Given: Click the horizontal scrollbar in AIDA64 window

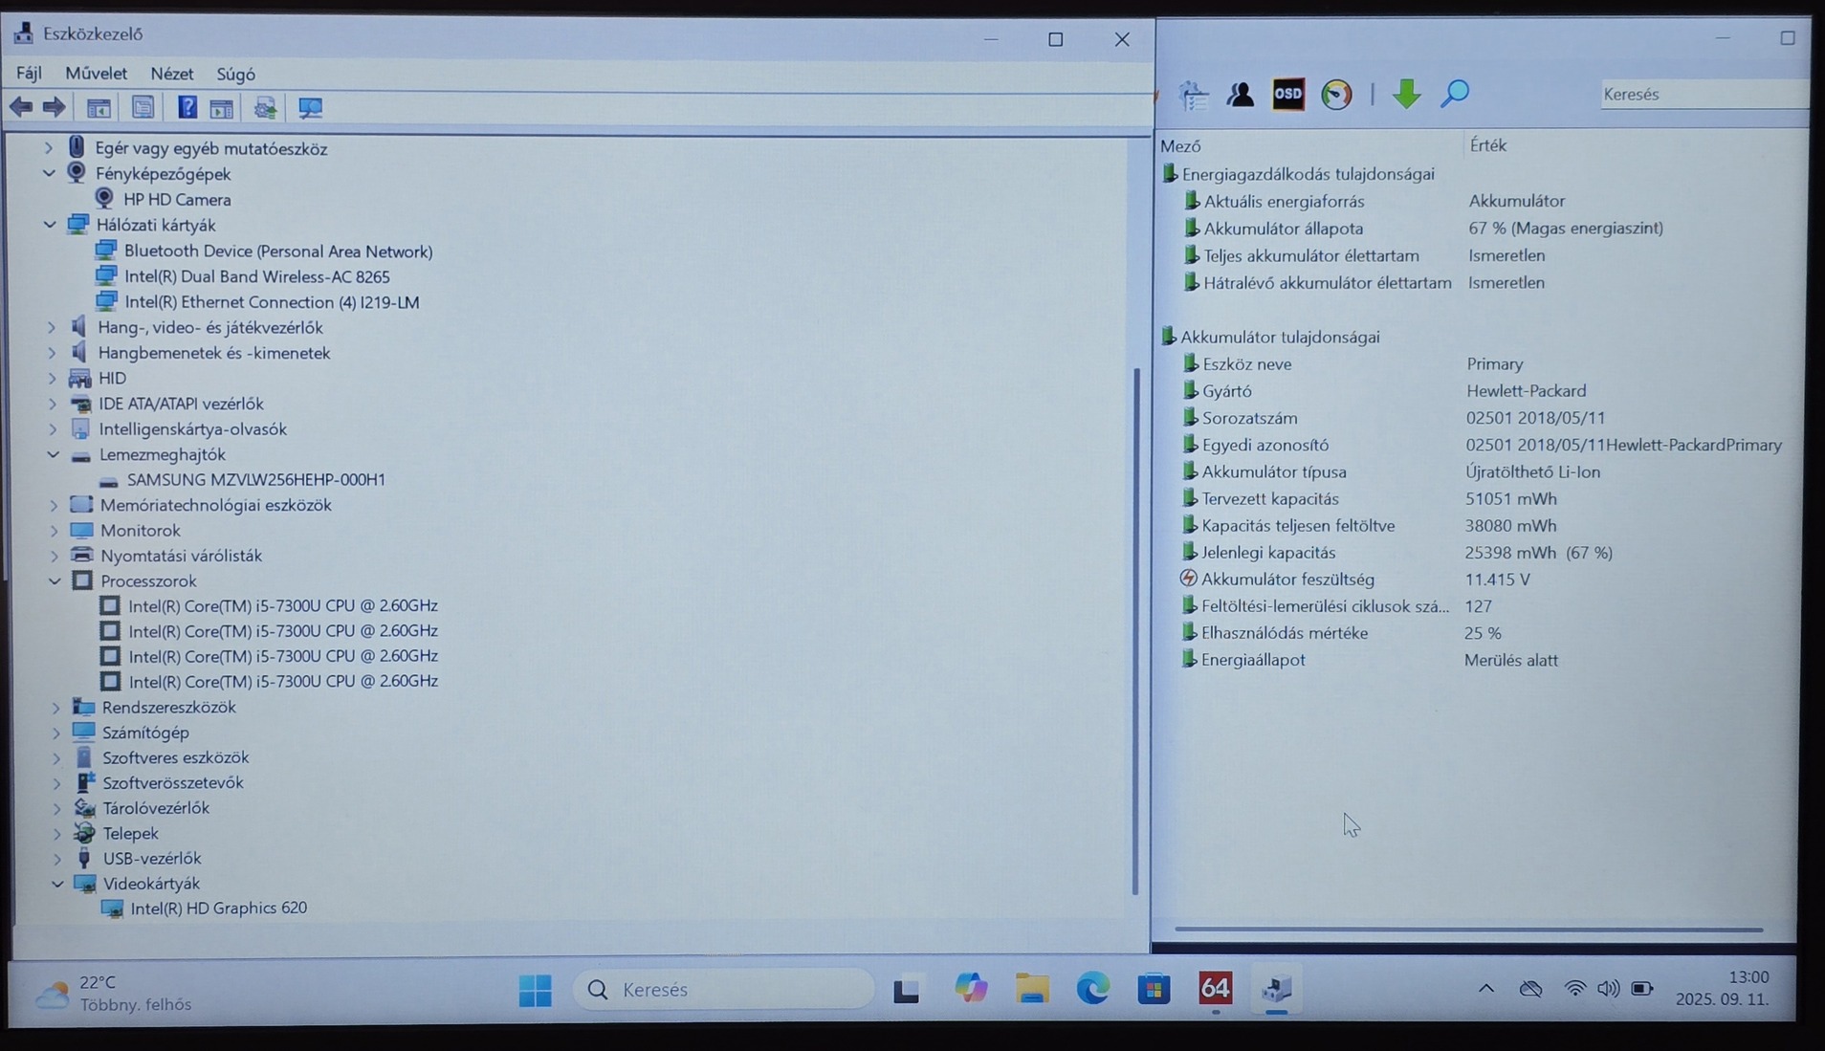Looking at the screenshot, I should tap(1468, 929).
